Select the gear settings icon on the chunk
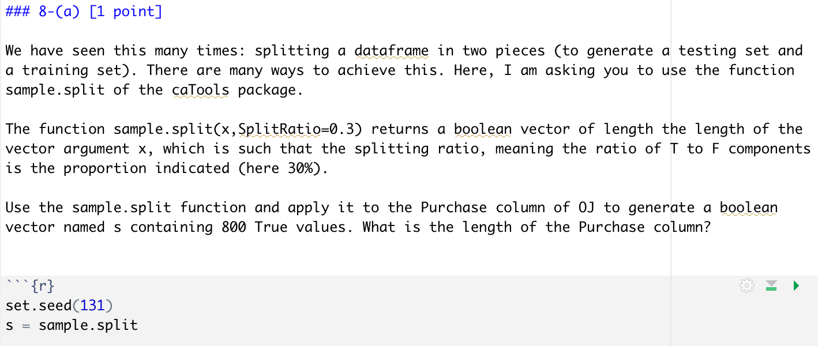 tap(746, 285)
